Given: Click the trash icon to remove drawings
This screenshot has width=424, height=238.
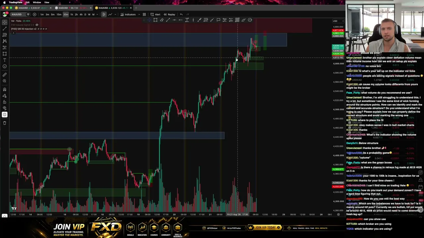Looking at the screenshot, I should [x=5, y=123].
